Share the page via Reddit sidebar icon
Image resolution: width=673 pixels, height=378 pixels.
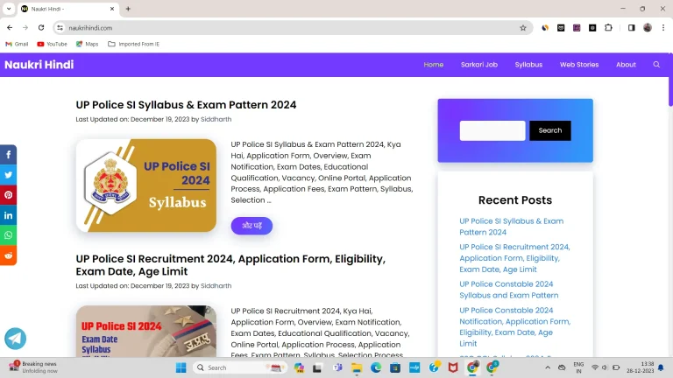coord(8,255)
